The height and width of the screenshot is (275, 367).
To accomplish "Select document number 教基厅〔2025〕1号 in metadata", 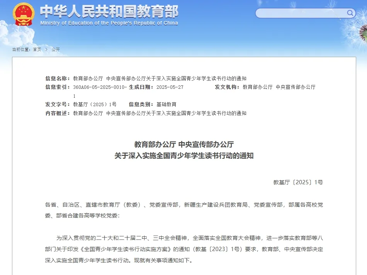I will [x=95, y=104].
